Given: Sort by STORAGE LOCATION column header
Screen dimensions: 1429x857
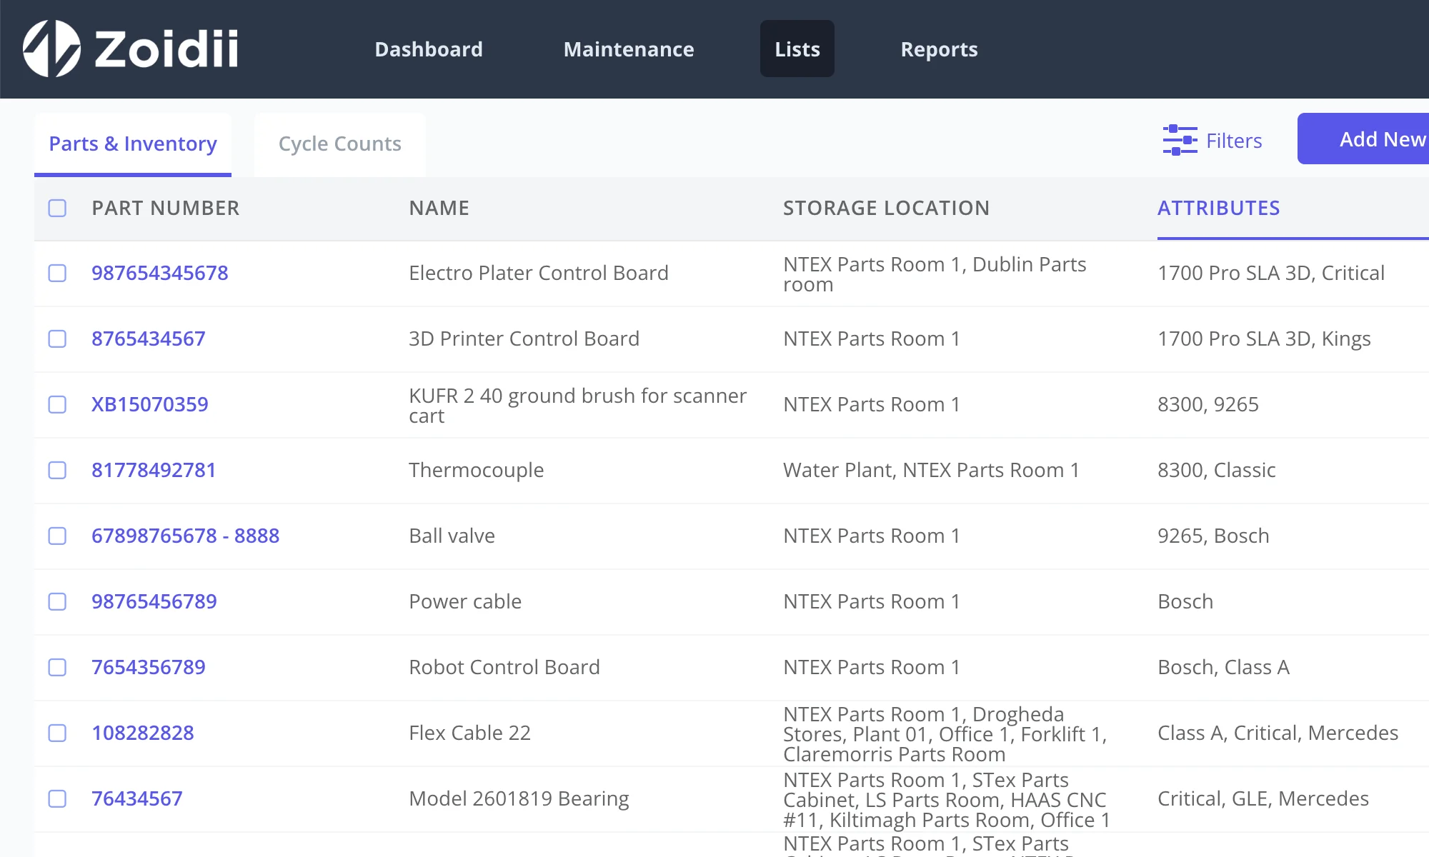Looking at the screenshot, I should 887,208.
